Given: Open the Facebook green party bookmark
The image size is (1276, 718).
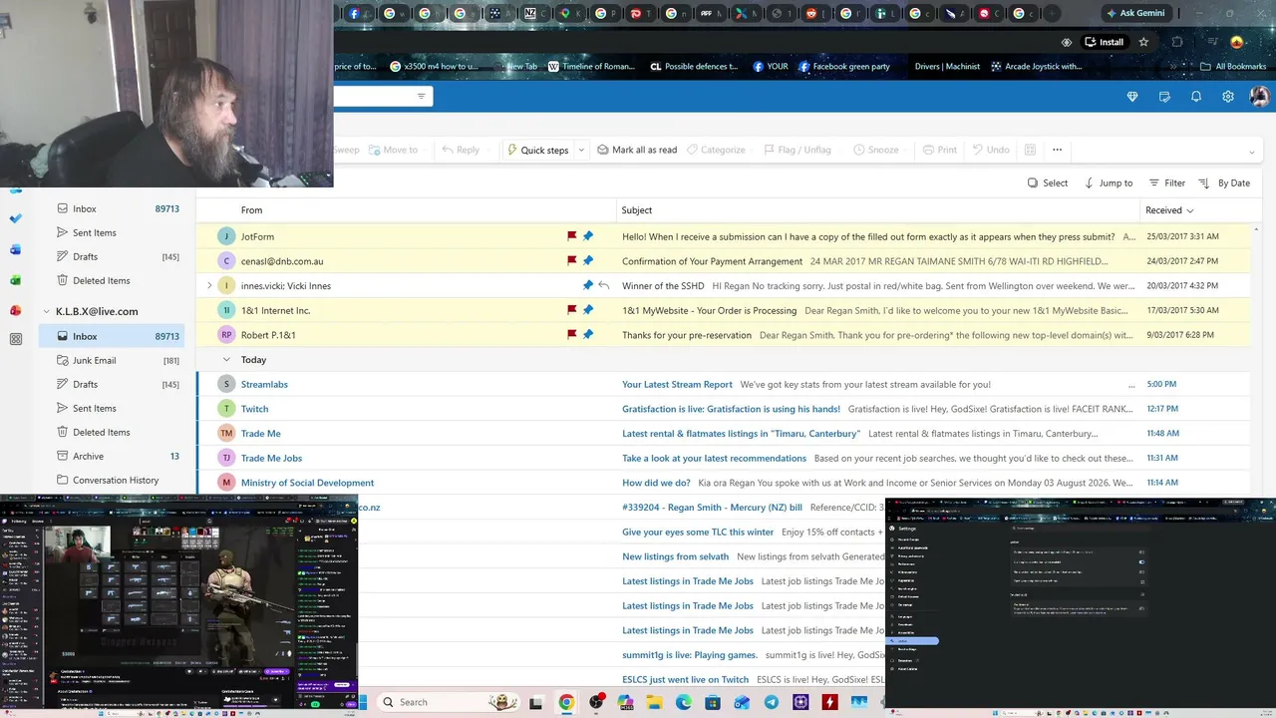Looking at the screenshot, I should tap(843, 67).
